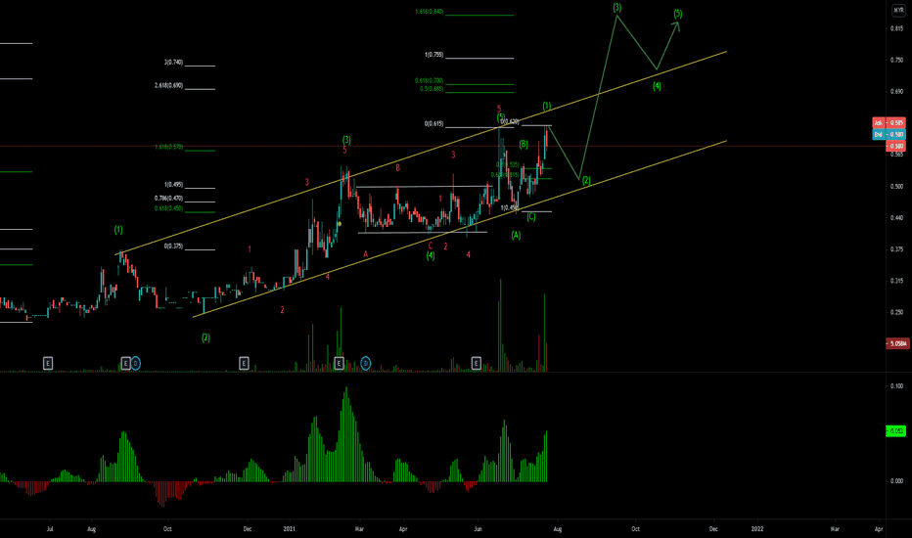The width and height of the screenshot is (912, 538).
Task: Select the 2022 label on time axis
Action: coord(757,529)
